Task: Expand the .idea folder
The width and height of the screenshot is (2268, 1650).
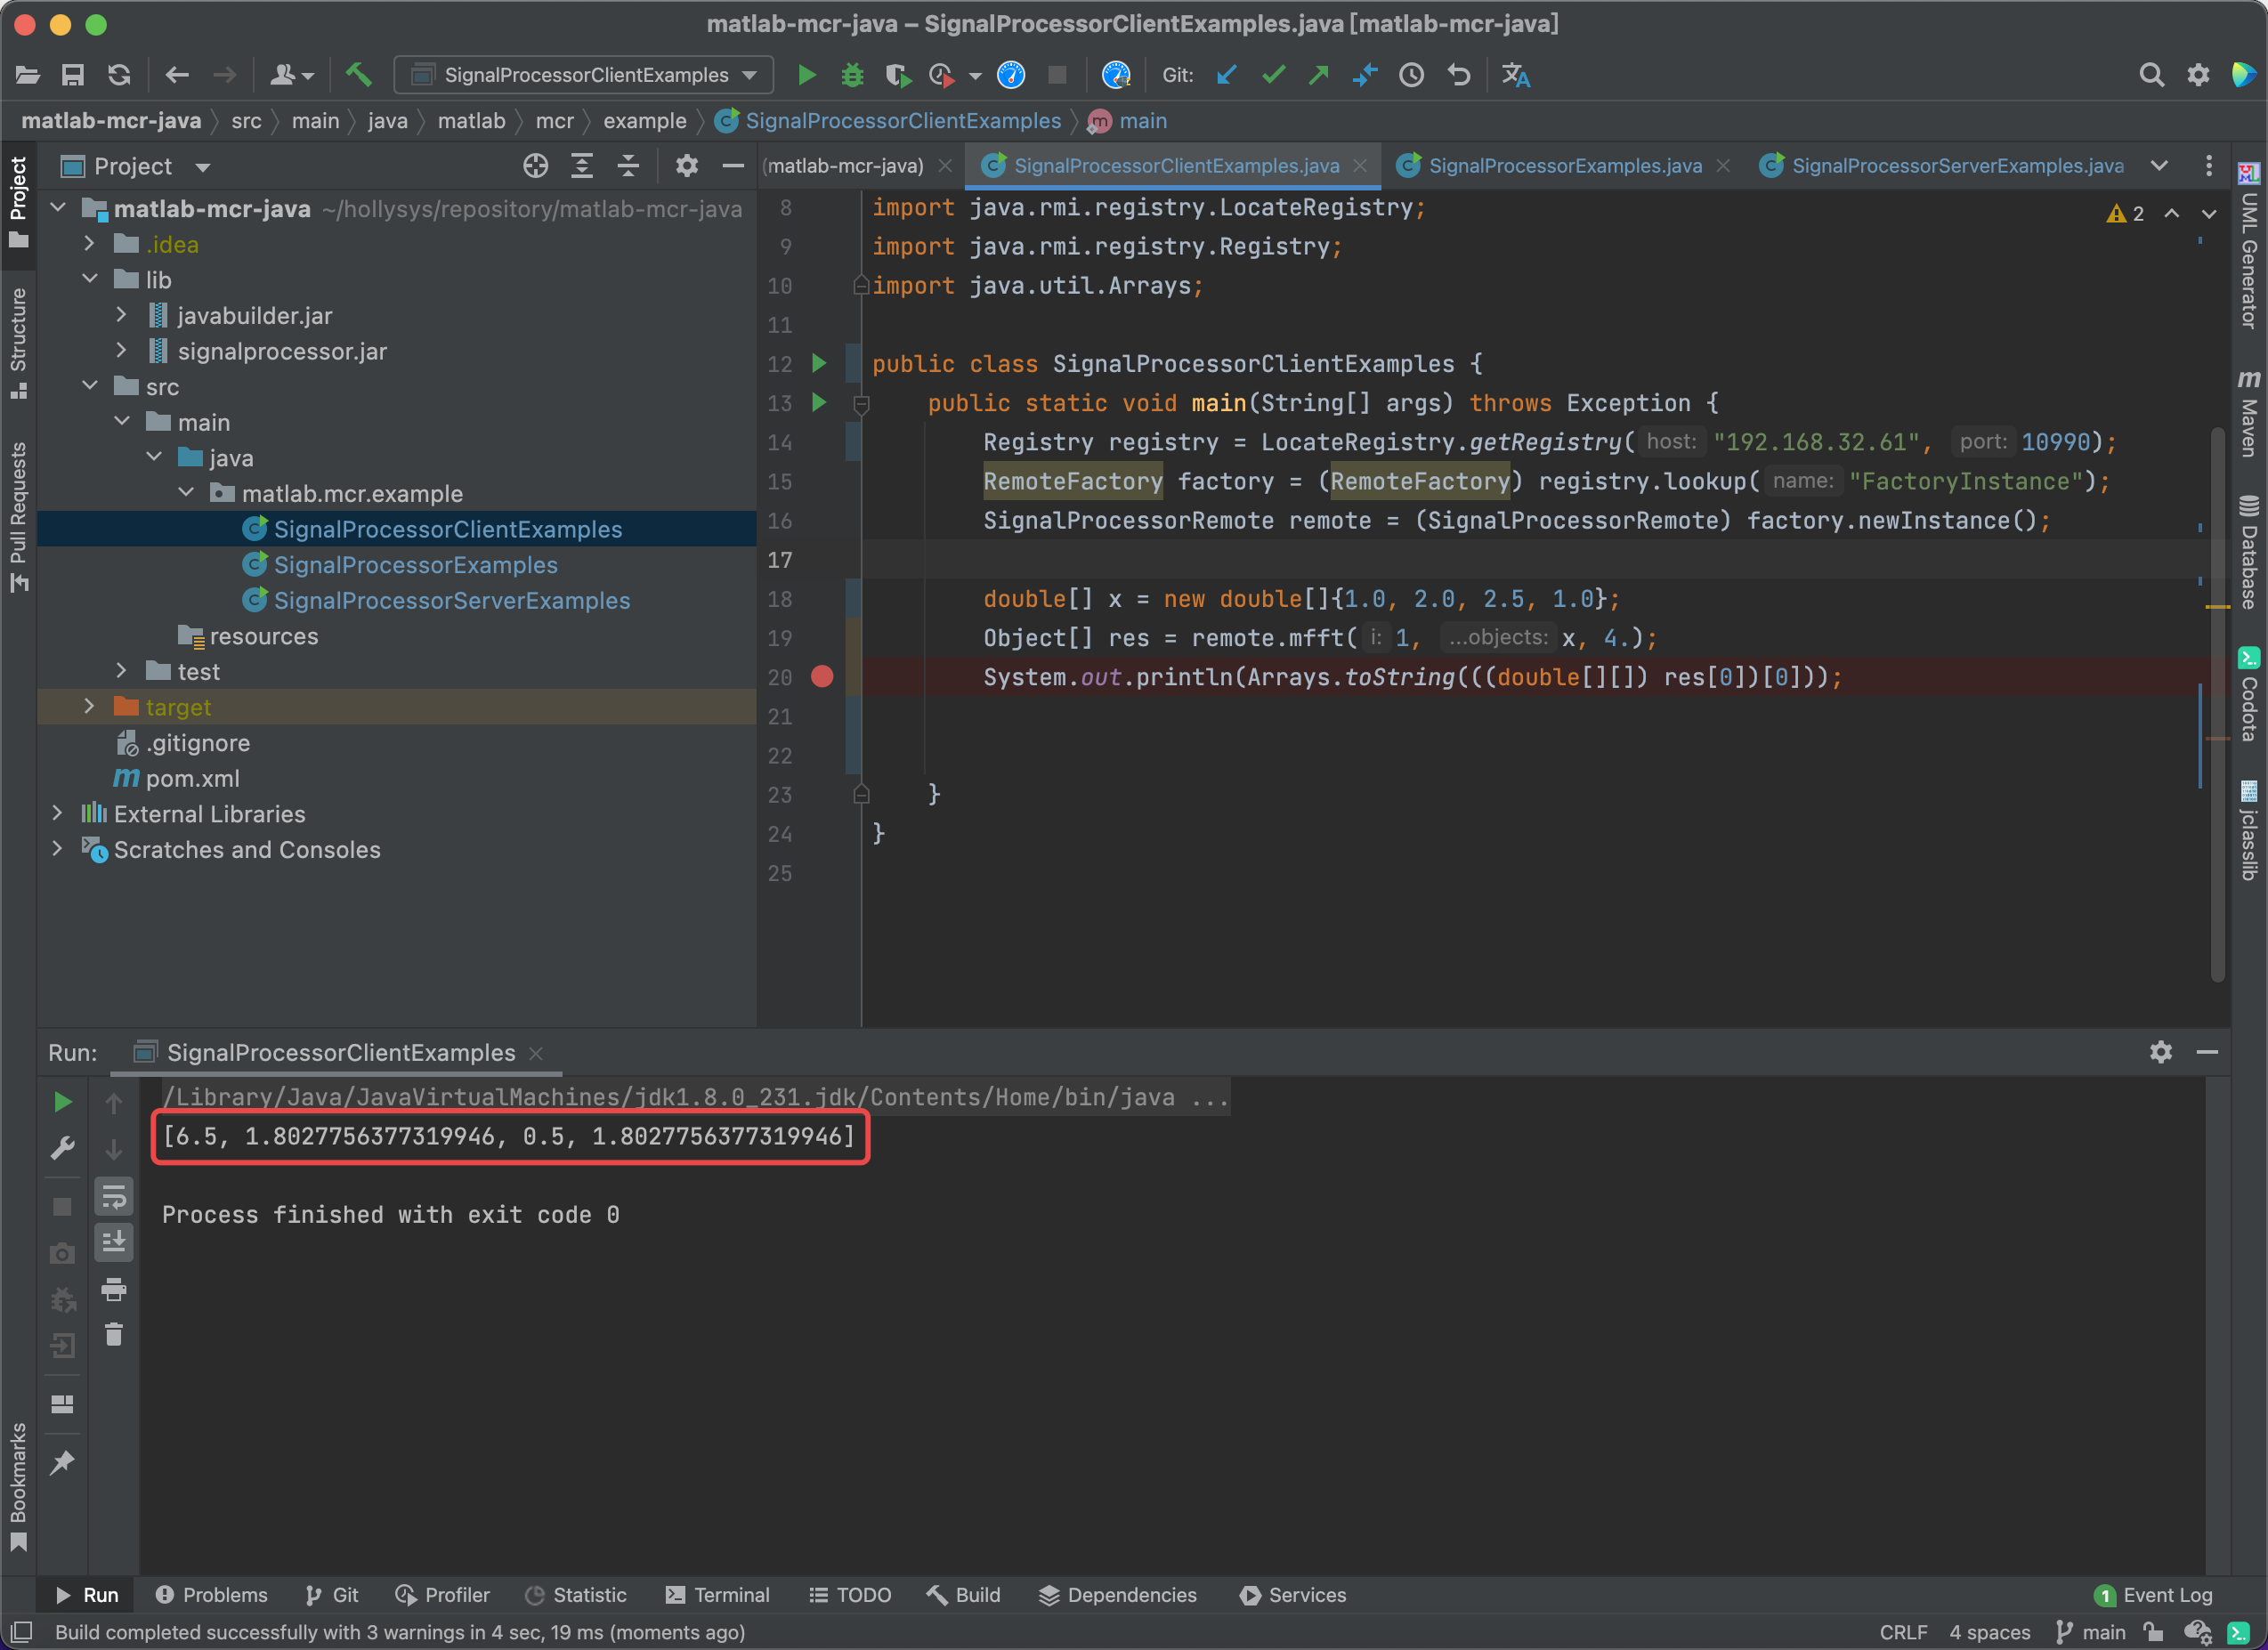Action: pos(90,244)
